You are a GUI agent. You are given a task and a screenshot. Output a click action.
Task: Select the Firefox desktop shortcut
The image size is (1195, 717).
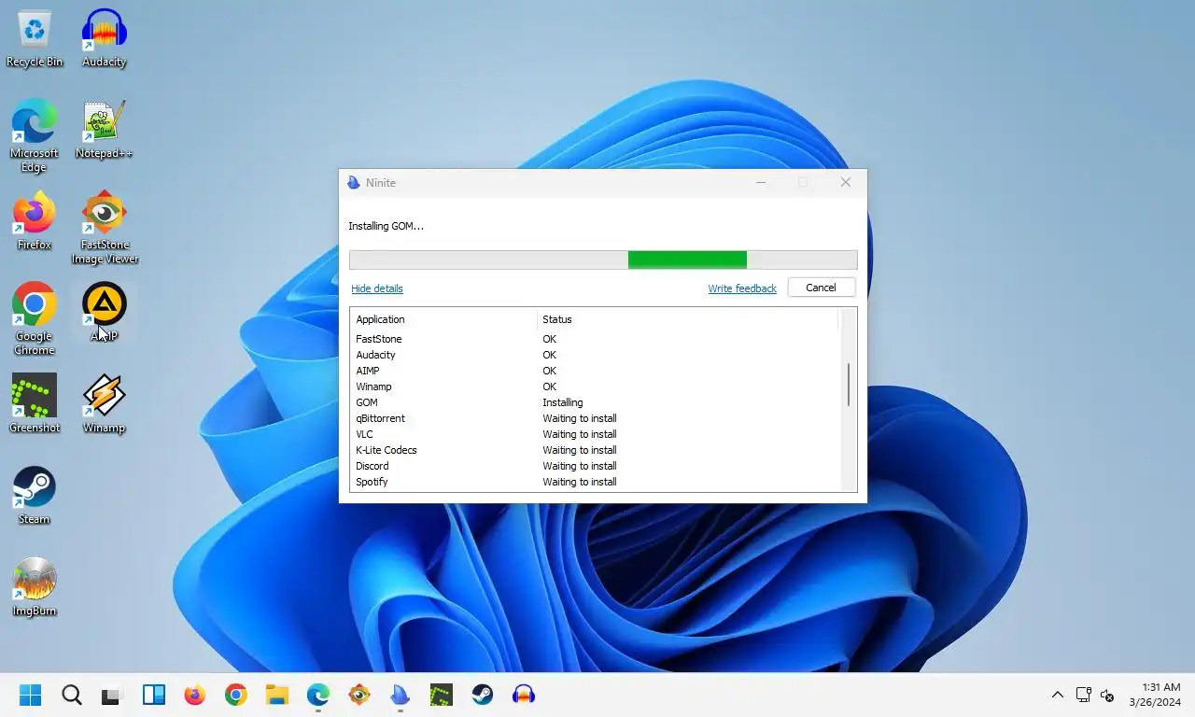pyautogui.click(x=35, y=221)
